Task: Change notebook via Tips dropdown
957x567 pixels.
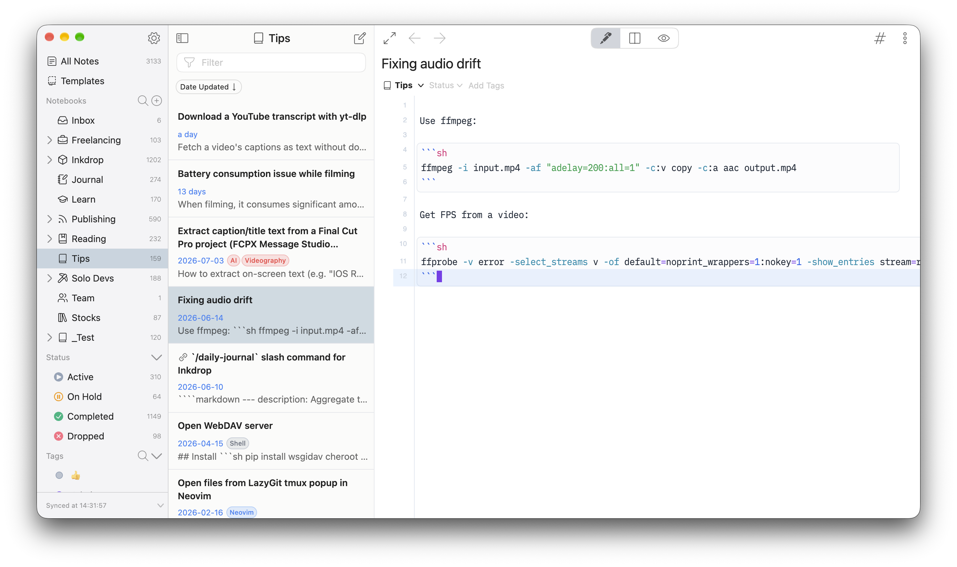Action: coord(403,85)
